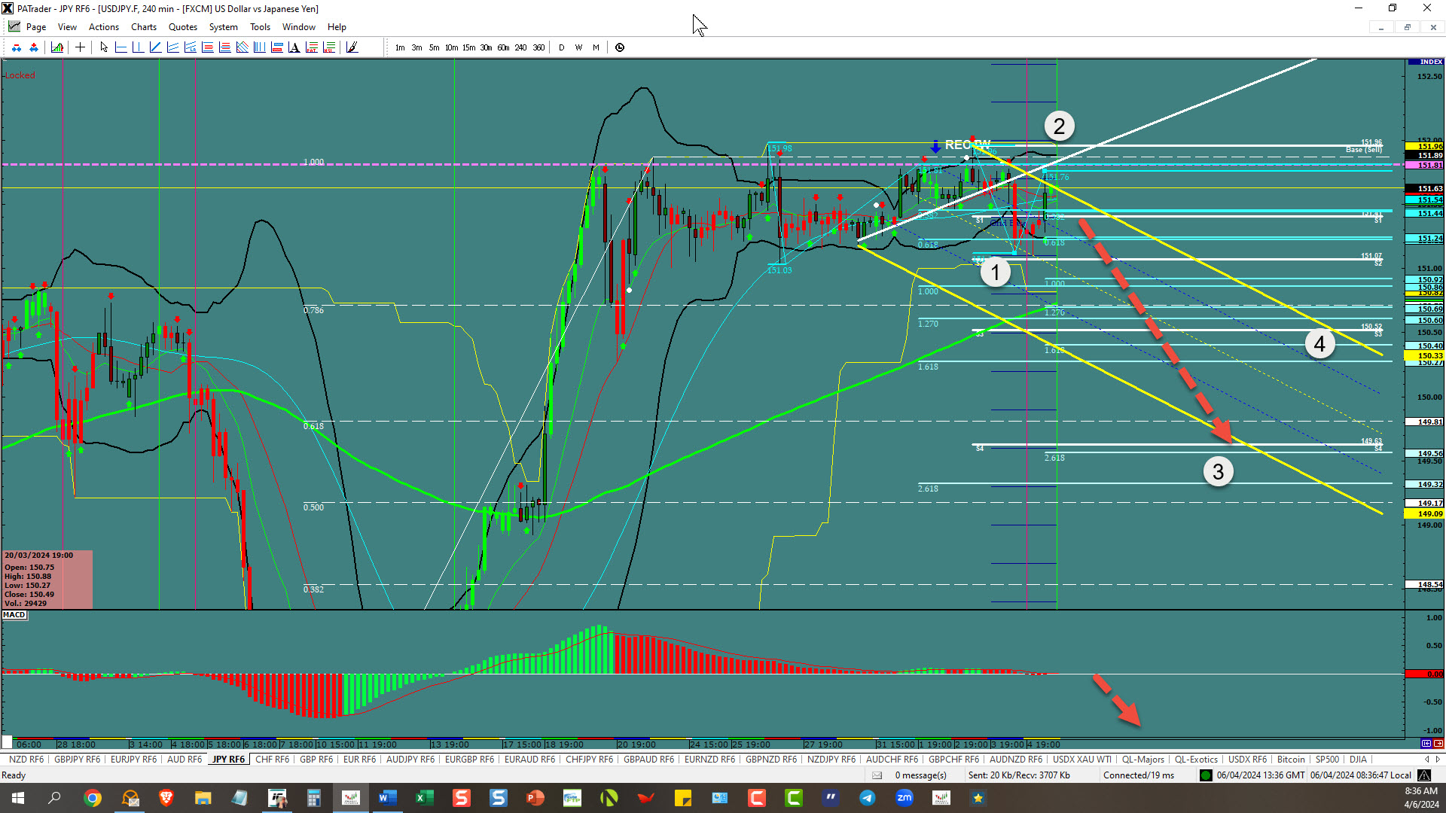The width and height of the screenshot is (1446, 813).
Task: Switch to the Bitcoin chart tab
Action: (x=1291, y=760)
